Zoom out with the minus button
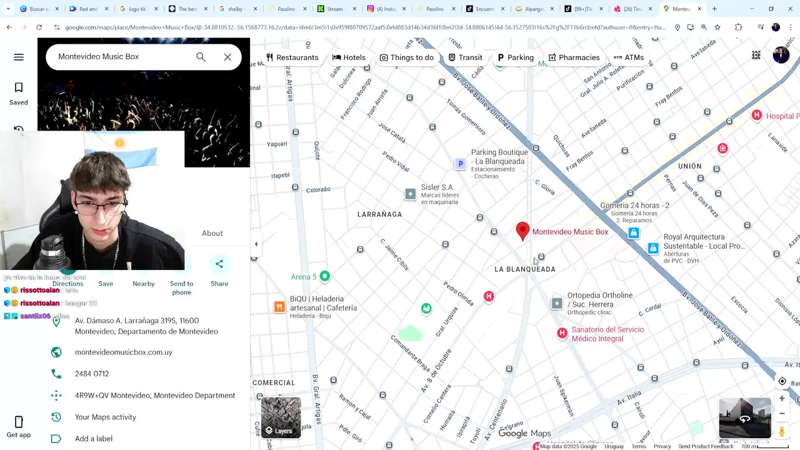 pyautogui.click(x=782, y=414)
